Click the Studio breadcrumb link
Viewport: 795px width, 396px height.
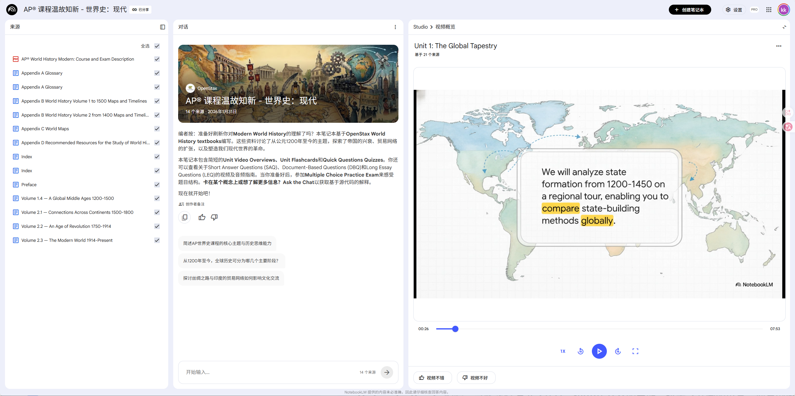[x=420, y=27]
